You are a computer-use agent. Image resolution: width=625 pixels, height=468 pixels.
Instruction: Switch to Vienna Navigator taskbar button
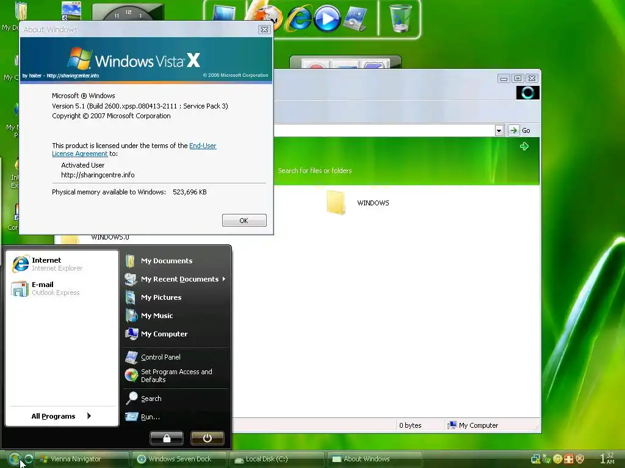click(x=81, y=459)
